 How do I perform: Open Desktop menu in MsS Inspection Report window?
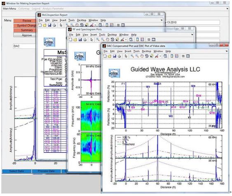click(82, 20)
